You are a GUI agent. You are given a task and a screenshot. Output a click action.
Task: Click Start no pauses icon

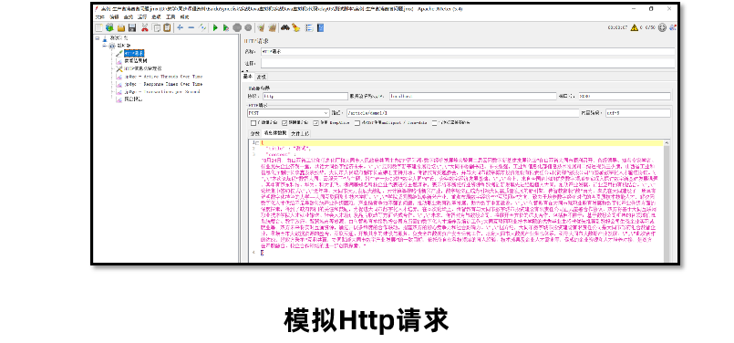coord(225,28)
